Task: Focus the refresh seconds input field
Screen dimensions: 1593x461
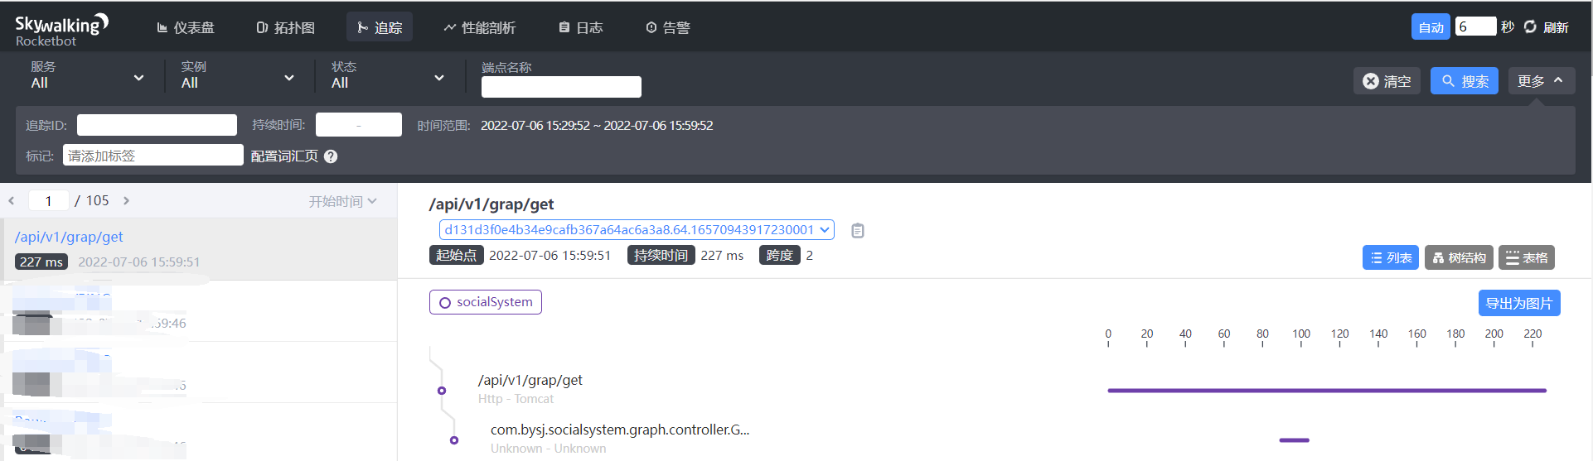Action: point(1475,26)
